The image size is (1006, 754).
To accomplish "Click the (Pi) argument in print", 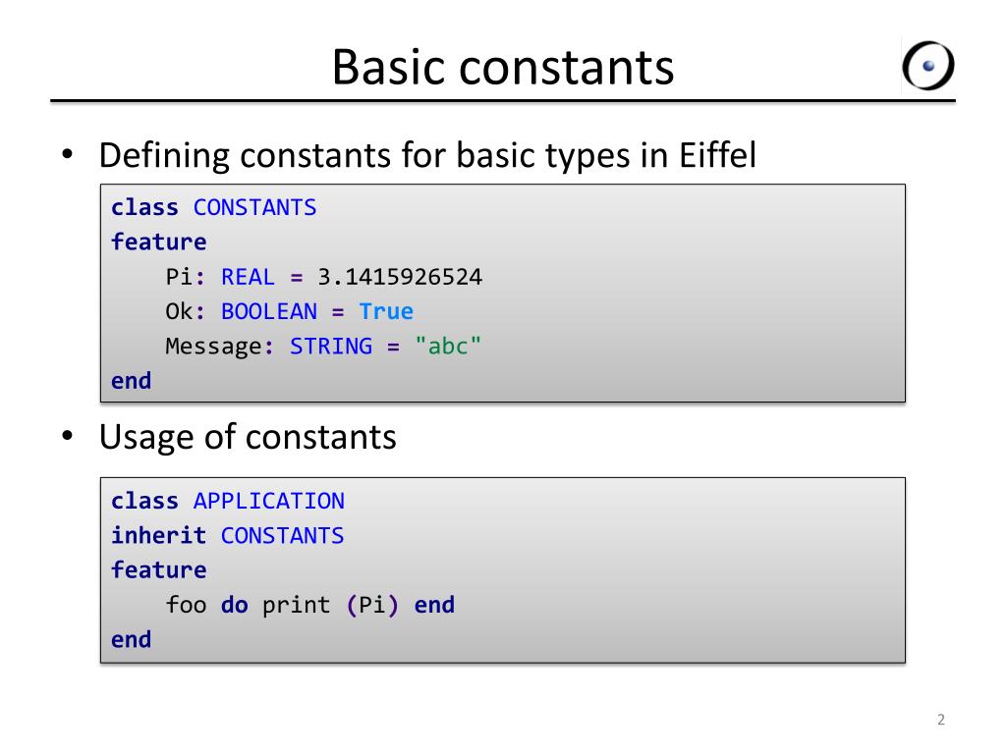I will coord(372,605).
